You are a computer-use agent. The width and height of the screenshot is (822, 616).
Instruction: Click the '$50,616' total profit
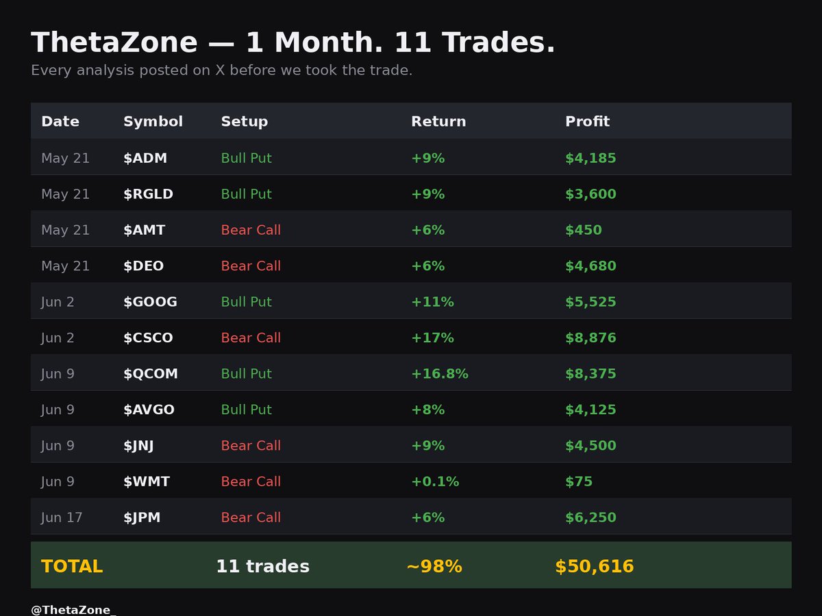pos(595,567)
